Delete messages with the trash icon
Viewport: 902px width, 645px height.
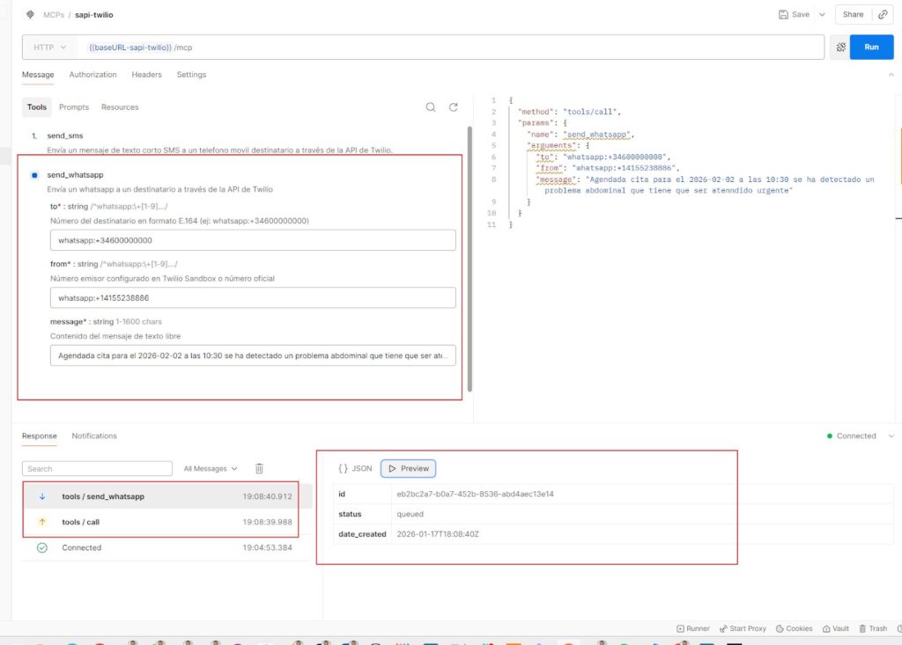259,468
